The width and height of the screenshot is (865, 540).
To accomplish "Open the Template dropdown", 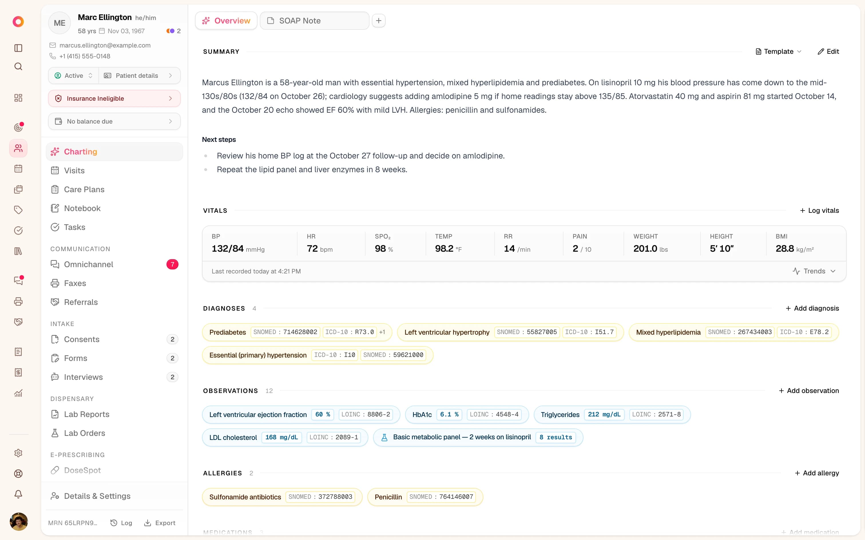I will pos(779,51).
